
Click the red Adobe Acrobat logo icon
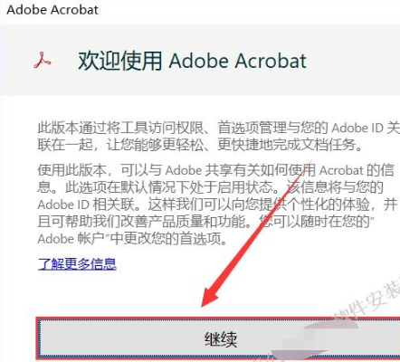[43, 60]
